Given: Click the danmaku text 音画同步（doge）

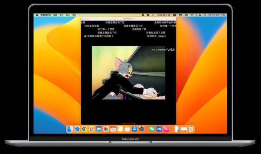Looking at the screenshot, I should click(156, 36).
